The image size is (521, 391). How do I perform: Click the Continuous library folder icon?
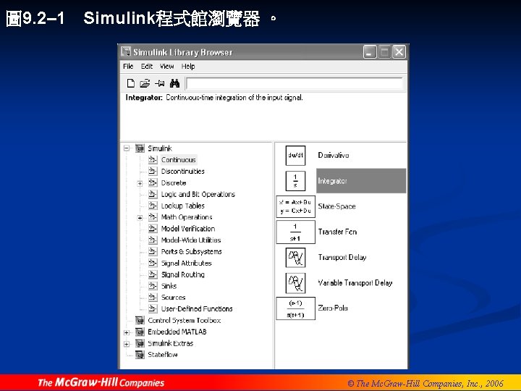coord(153,159)
